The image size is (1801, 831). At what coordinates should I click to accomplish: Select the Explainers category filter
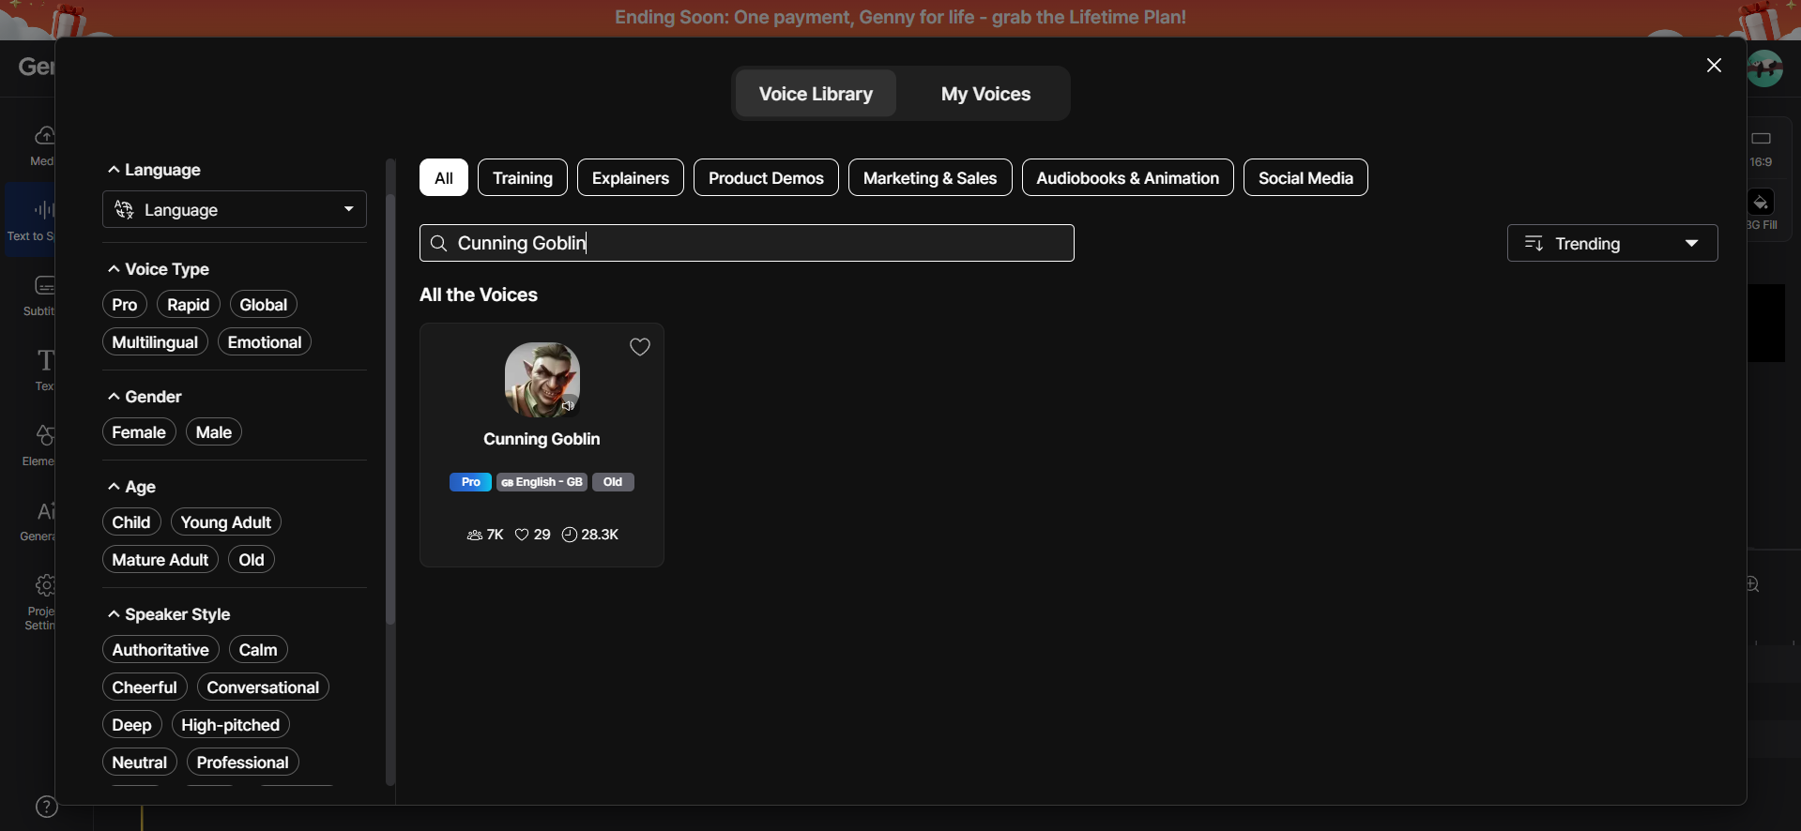pos(631,177)
